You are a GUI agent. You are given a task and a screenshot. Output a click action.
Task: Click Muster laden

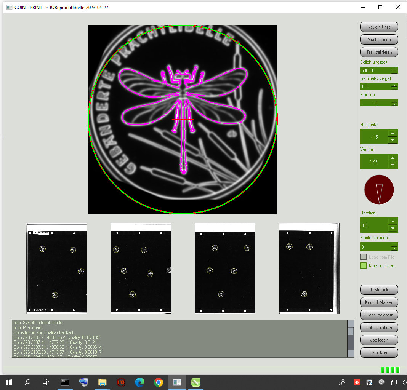(379, 39)
